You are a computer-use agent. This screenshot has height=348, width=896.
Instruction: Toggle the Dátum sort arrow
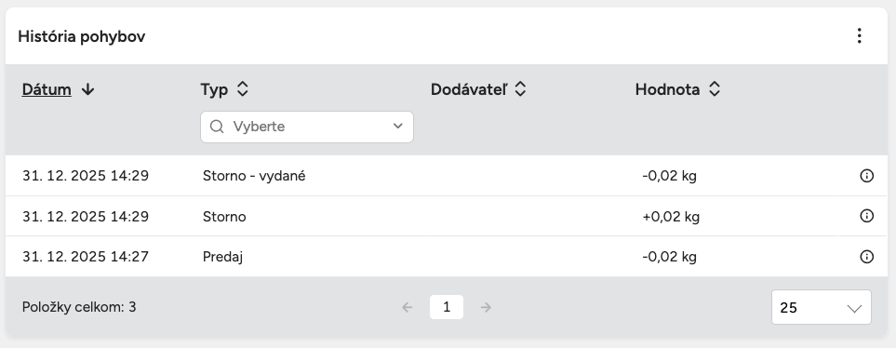[87, 89]
